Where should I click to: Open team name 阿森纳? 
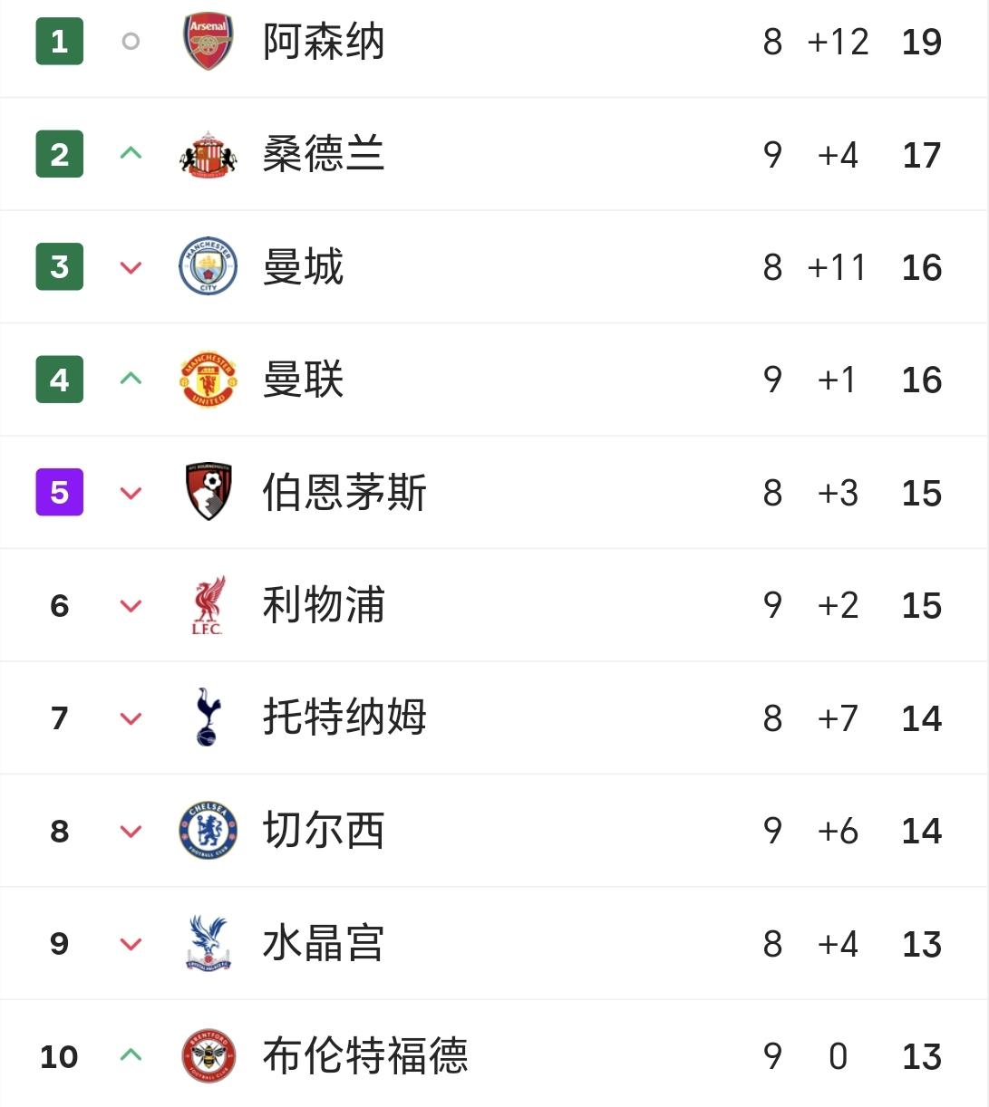324,42
